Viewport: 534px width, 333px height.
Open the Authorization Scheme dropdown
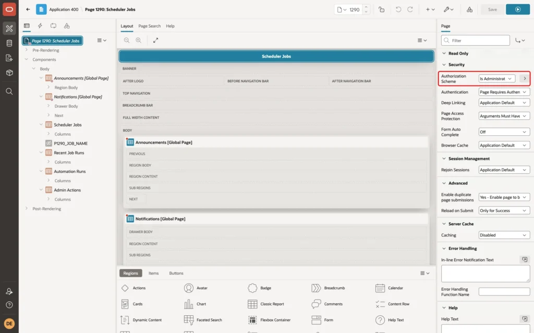496,79
